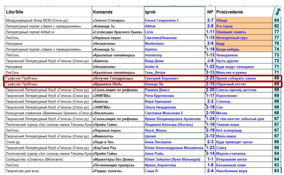The image size is (284, 175).
Task: Open the Обратный отсчёт work
Action: pyautogui.click(x=231, y=84)
